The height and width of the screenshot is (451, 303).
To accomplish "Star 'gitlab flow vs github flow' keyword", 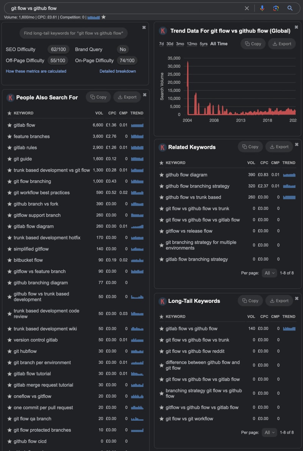I will tap(162, 329).
